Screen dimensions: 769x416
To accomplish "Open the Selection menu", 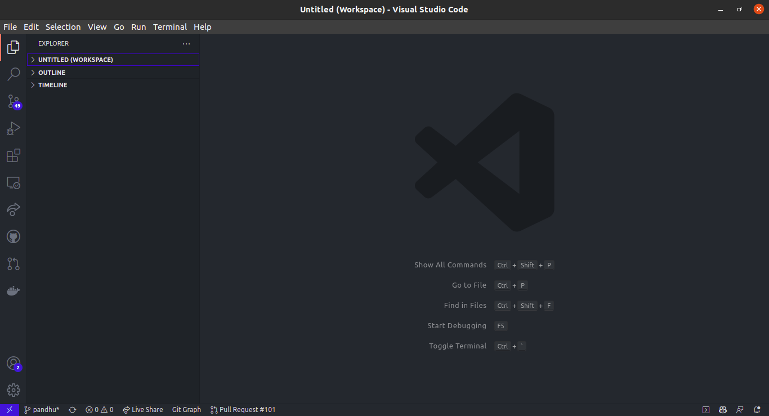I will (63, 27).
